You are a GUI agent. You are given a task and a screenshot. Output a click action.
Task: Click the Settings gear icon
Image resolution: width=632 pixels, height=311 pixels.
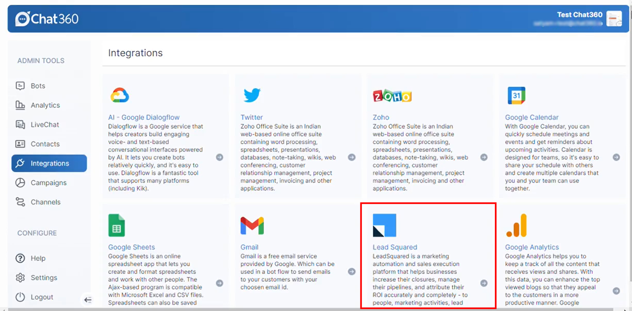point(20,277)
